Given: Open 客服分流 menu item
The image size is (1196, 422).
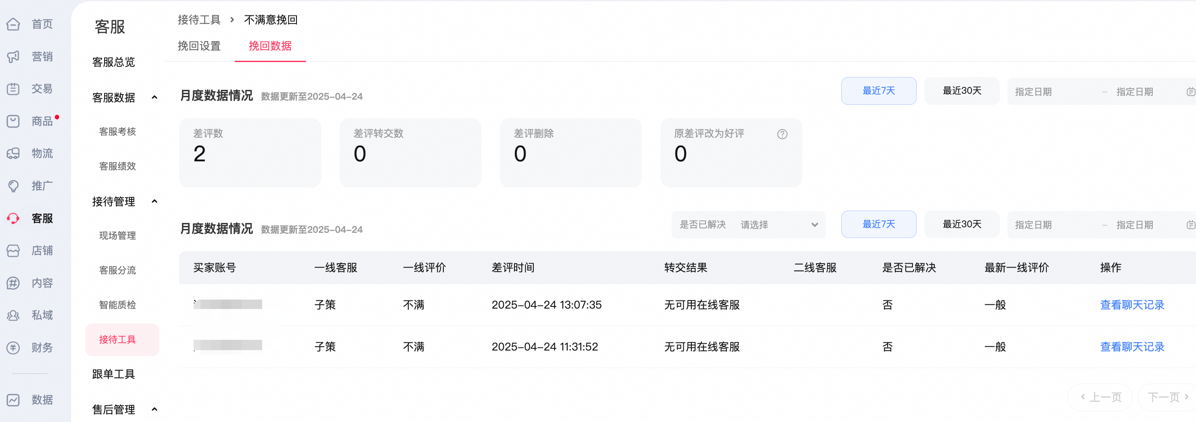Looking at the screenshot, I should pyautogui.click(x=117, y=270).
